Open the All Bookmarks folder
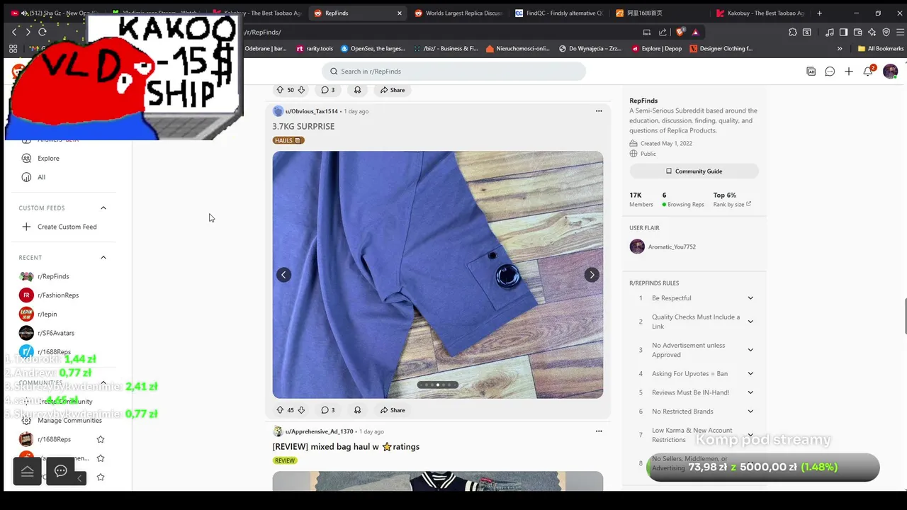 tap(881, 49)
